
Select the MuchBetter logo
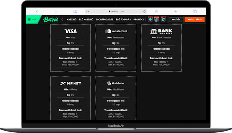point(116,83)
